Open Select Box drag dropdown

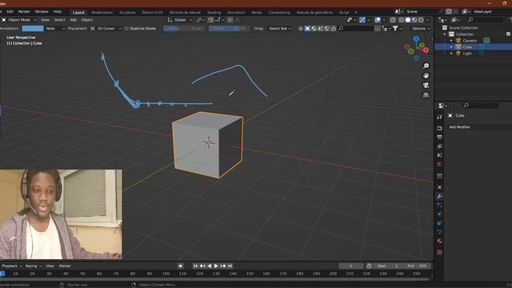[280, 29]
